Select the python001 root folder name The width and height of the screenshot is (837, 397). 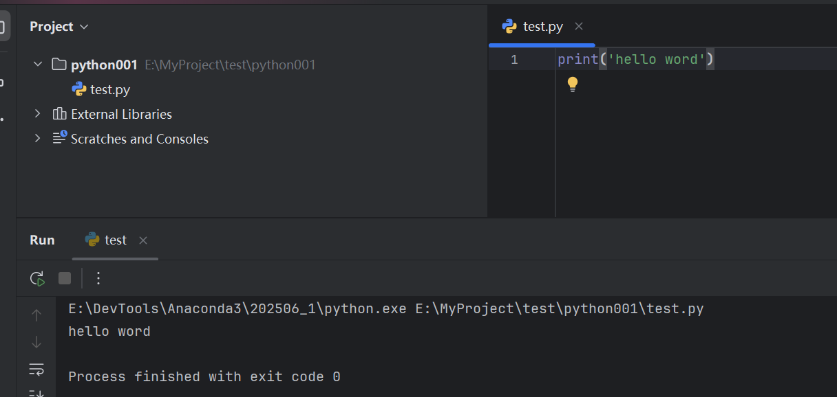coord(105,65)
